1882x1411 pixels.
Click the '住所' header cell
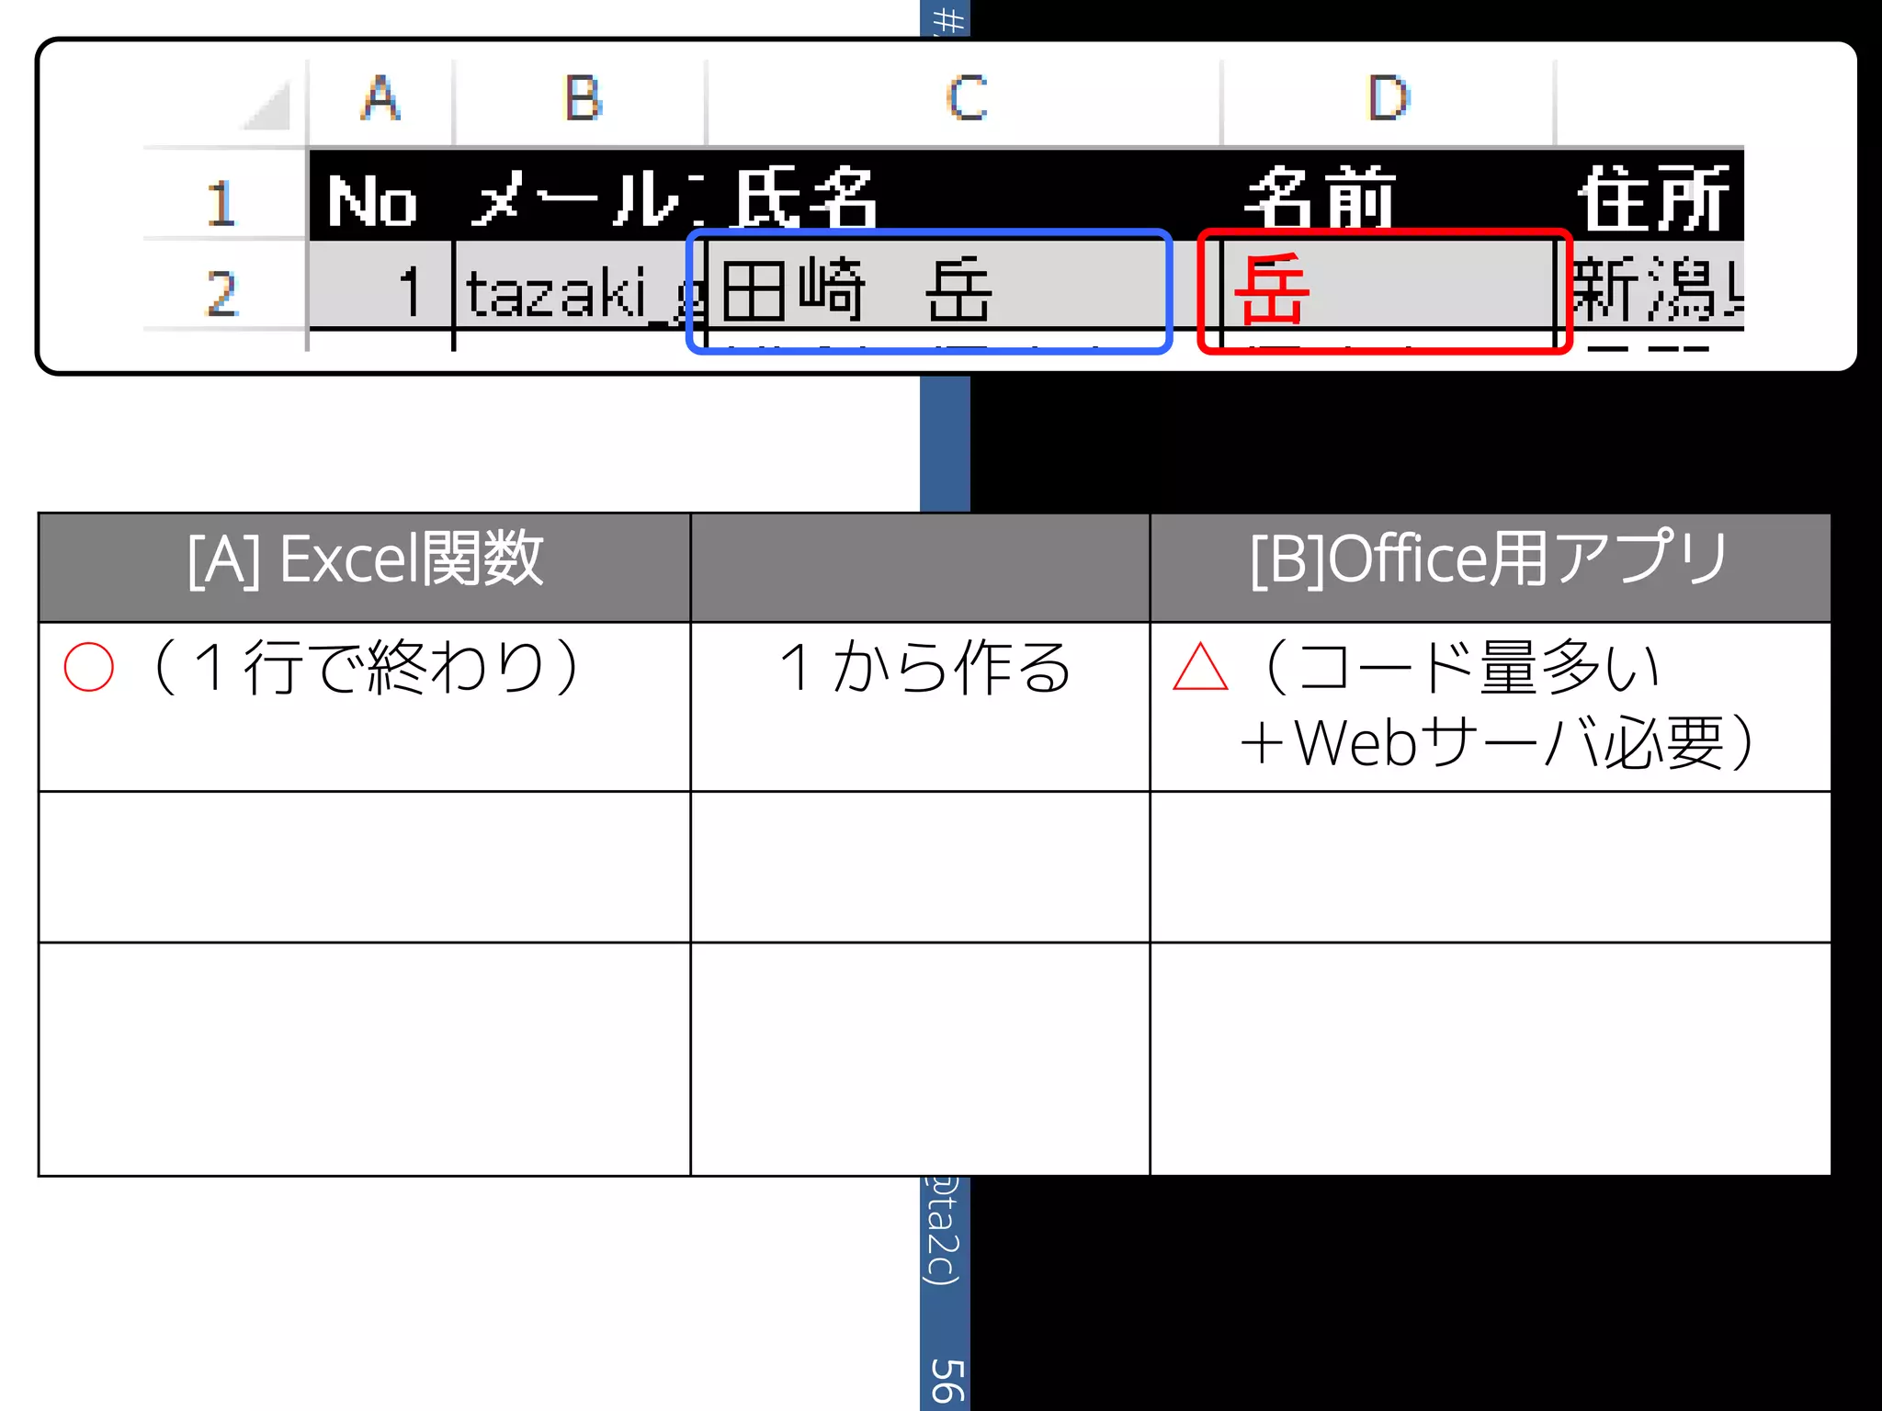click(1650, 197)
